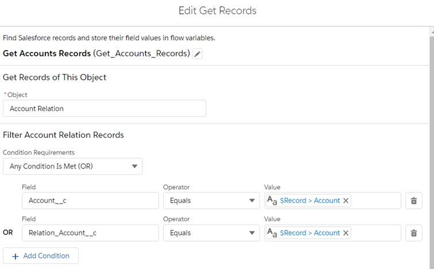Expand the Operator dropdown for Relation_Account__c
The height and width of the screenshot is (269, 434).
click(211, 233)
